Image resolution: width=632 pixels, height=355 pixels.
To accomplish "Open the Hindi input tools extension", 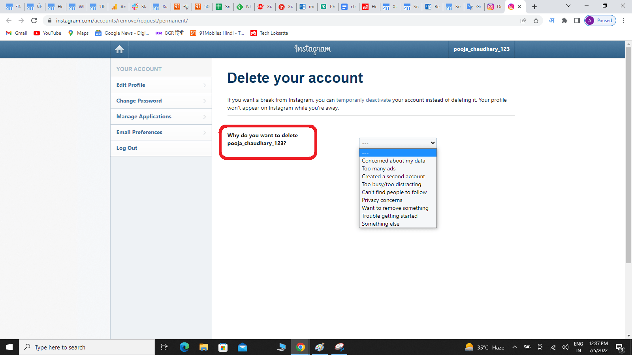I will 552,21.
